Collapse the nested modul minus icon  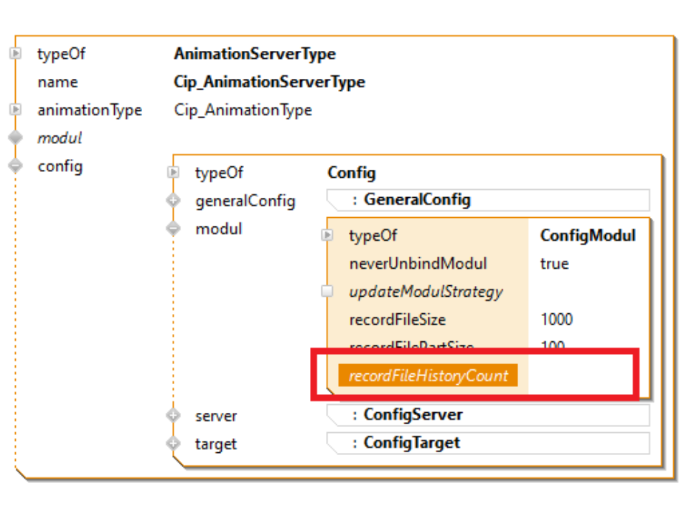tap(173, 229)
